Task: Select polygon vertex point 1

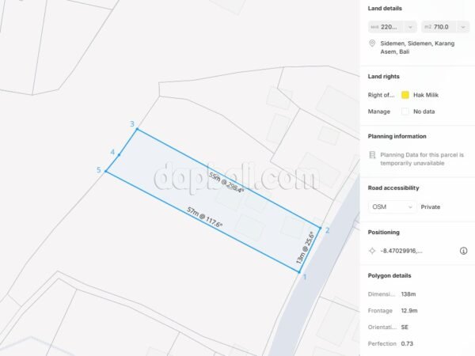Action: (x=299, y=272)
